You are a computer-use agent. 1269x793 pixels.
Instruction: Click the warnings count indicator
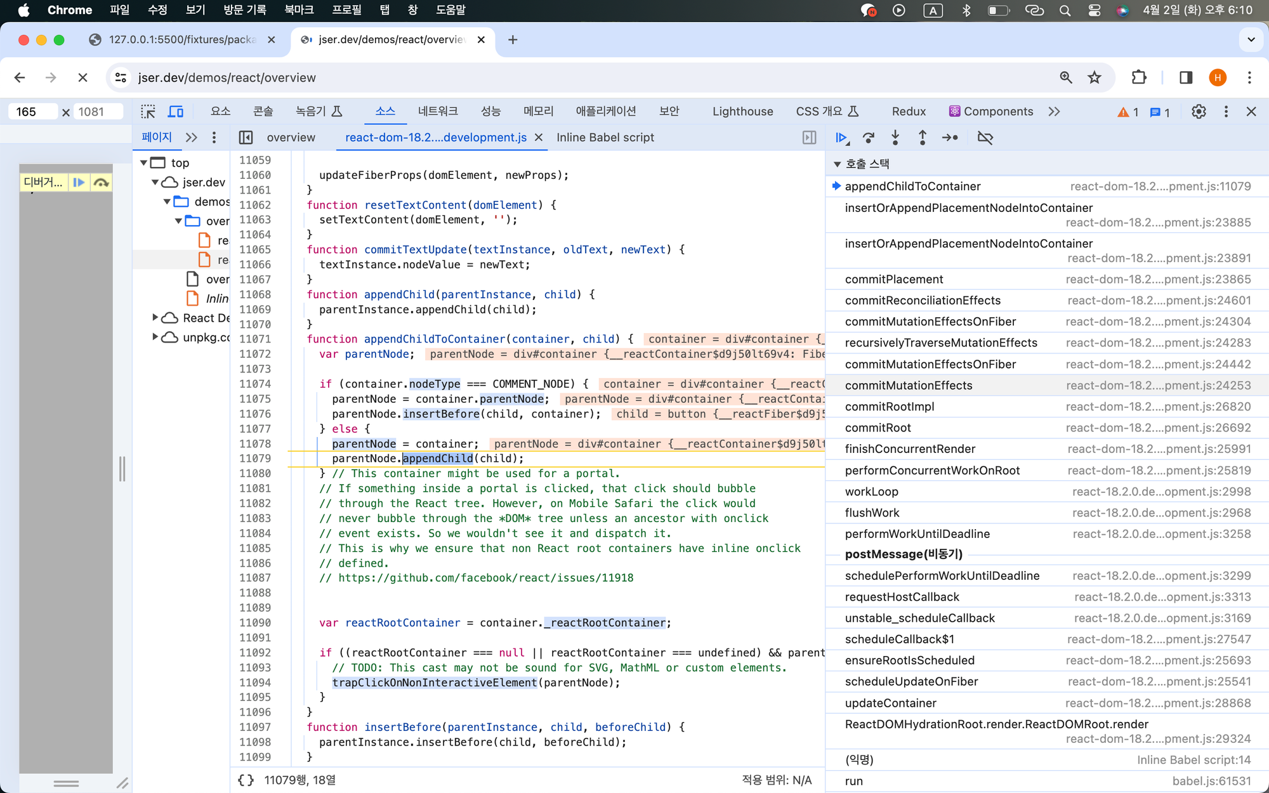(1128, 112)
